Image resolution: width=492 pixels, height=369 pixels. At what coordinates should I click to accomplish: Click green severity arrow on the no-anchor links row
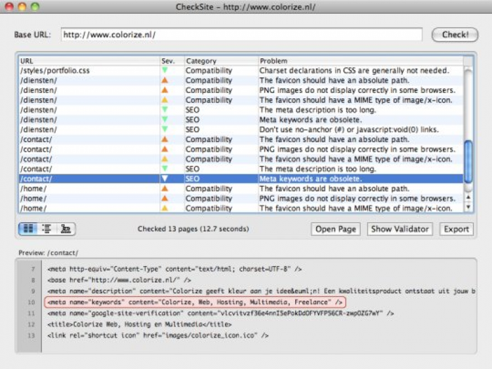(x=165, y=130)
